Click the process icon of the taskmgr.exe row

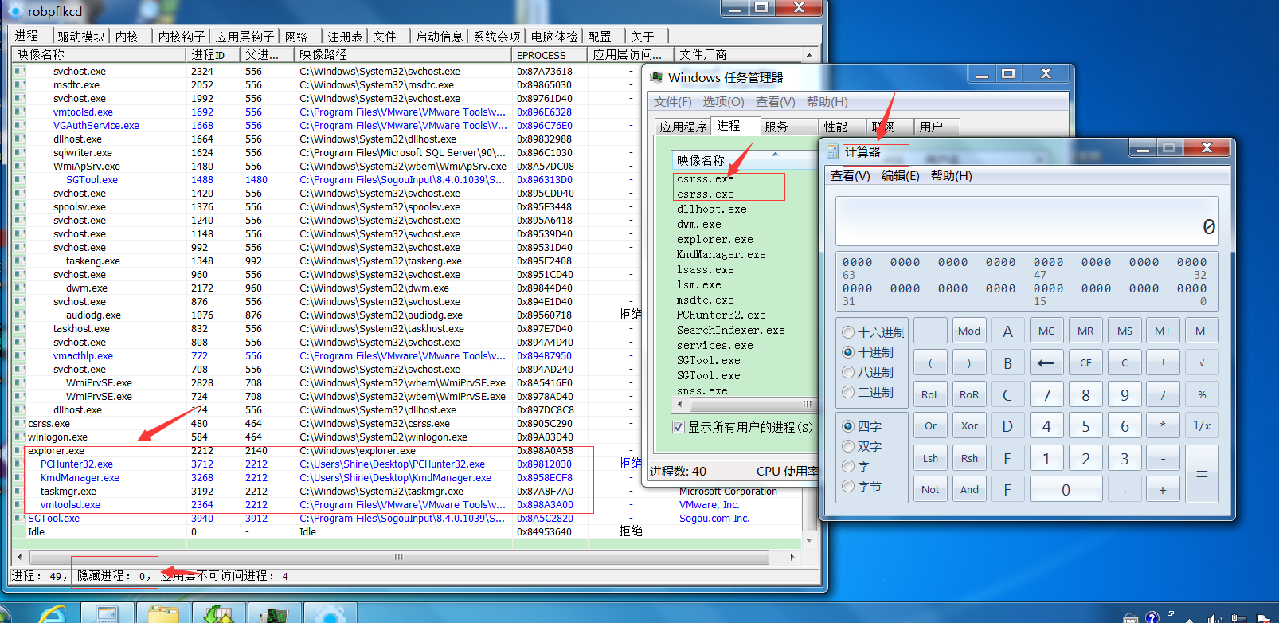coord(19,492)
